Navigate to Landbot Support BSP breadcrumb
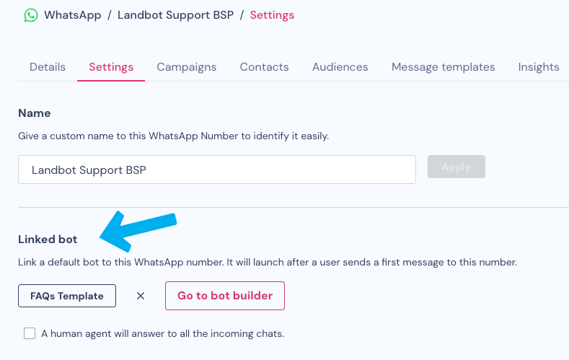Viewport: 569px width, 360px height. coord(175,14)
